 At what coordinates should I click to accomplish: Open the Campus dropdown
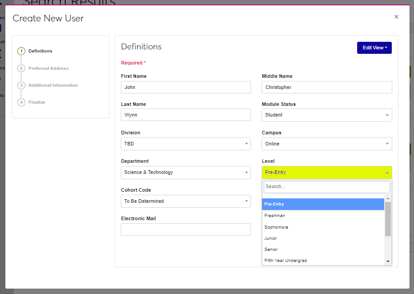click(x=326, y=144)
